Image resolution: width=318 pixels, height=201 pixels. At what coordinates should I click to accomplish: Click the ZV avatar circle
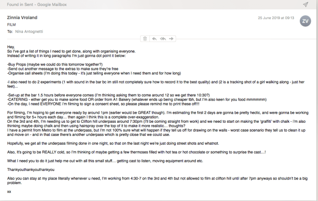(305, 21)
